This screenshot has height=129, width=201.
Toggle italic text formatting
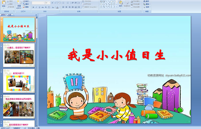[x=36, y=7]
